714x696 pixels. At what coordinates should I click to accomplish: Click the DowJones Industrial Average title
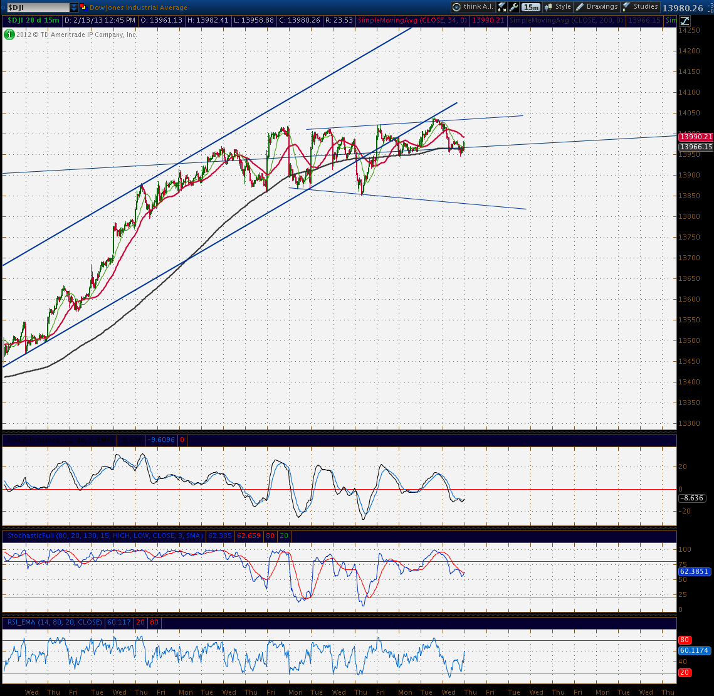coord(139,8)
